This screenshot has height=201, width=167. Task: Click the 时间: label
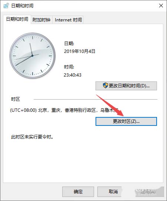(x=69, y=67)
